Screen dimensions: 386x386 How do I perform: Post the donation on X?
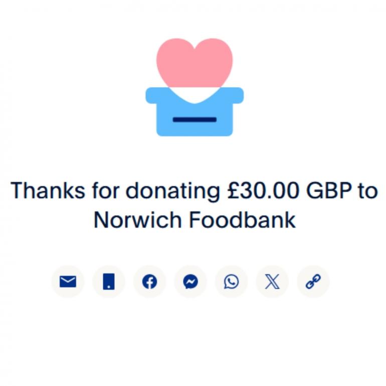click(x=272, y=281)
